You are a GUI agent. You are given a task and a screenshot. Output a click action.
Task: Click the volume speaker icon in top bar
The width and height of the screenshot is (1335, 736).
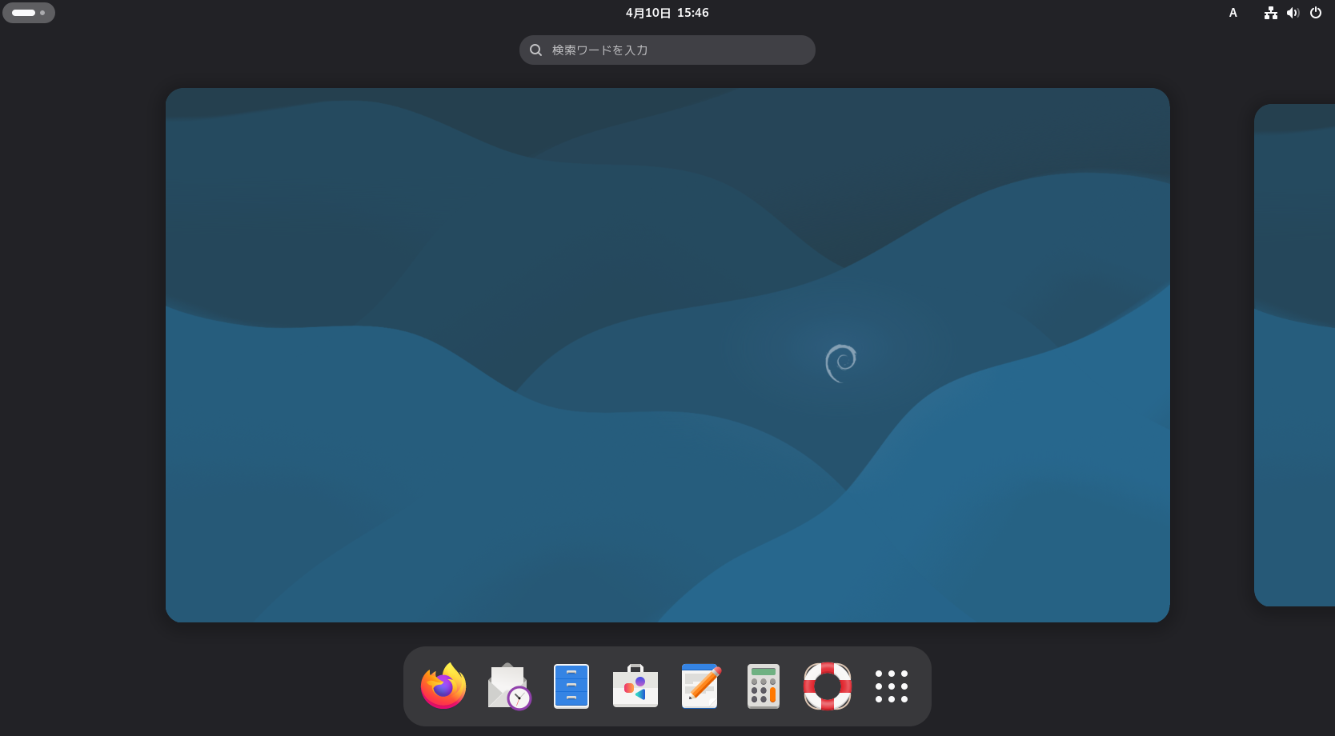point(1293,13)
